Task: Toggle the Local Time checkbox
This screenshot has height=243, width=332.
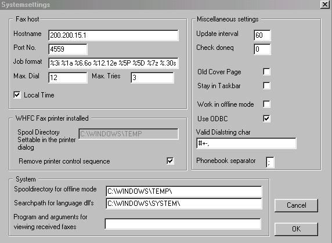Action: click(x=17, y=95)
